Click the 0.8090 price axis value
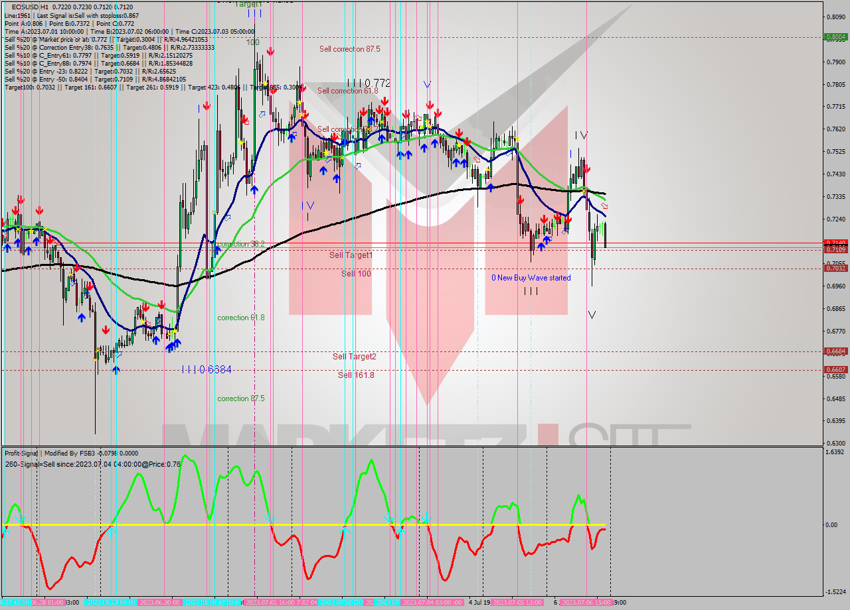 (835, 17)
